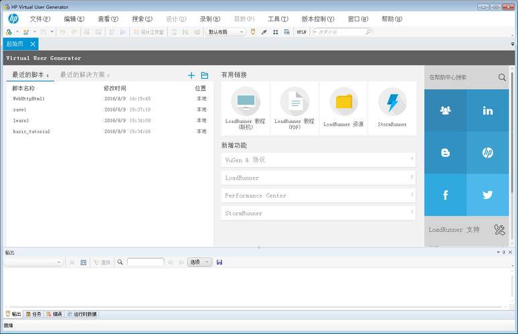Click the help center search magnifier icon

[502, 77]
